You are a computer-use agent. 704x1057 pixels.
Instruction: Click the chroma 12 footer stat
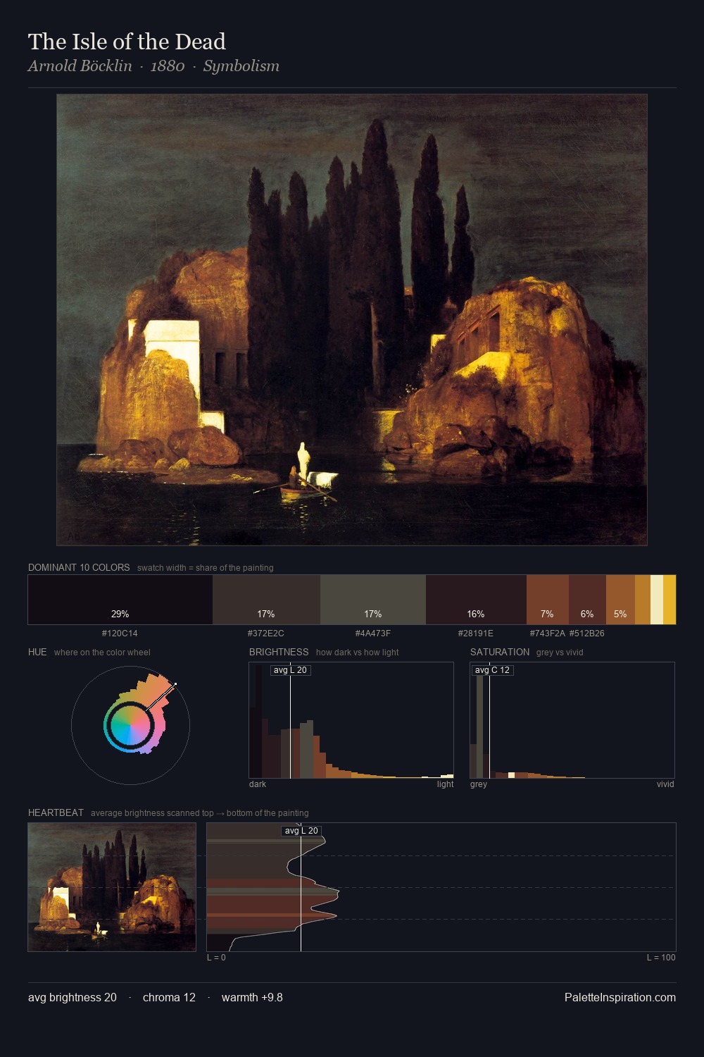tap(169, 997)
